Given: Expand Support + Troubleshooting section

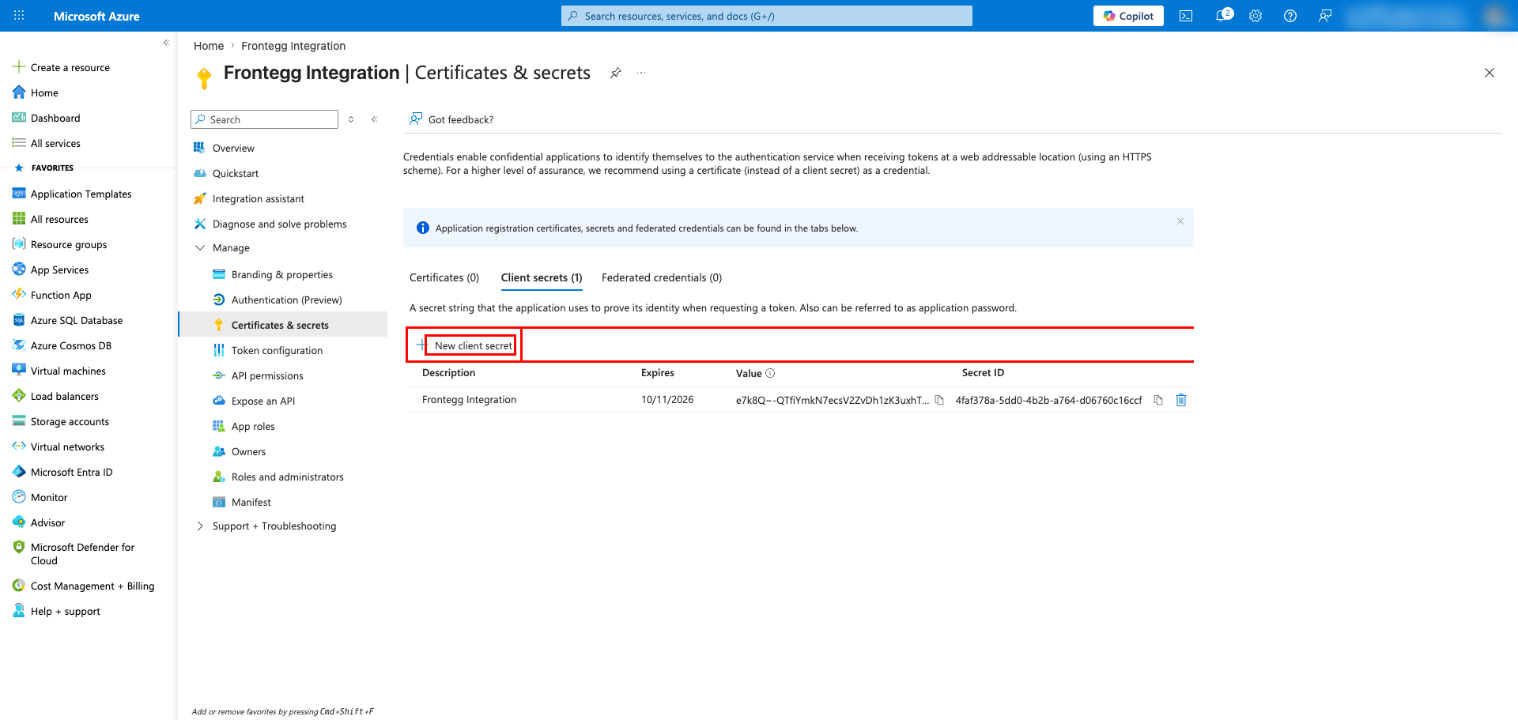Looking at the screenshot, I should pos(200,526).
